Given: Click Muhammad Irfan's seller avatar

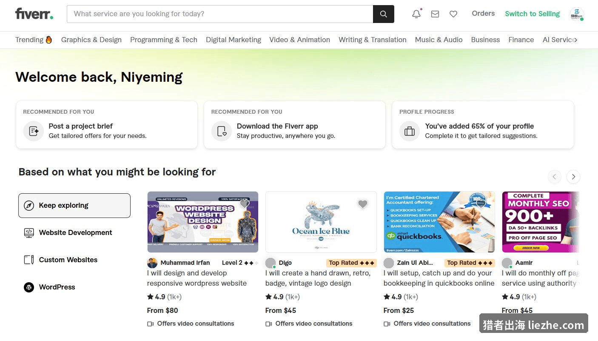Looking at the screenshot, I should tap(152, 263).
